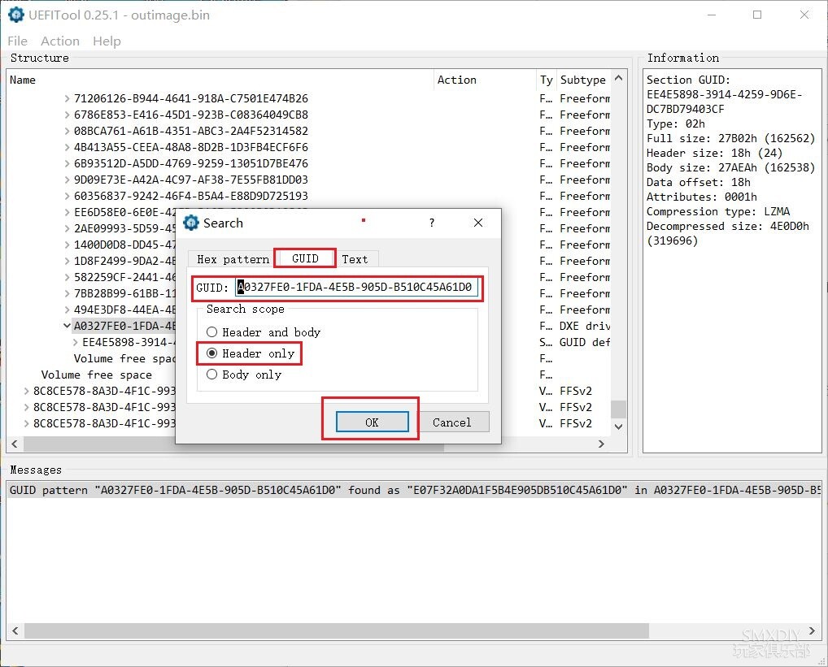Click the Messages panel scroll right arrow
Screen dimensions: 828x667
pos(813,630)
